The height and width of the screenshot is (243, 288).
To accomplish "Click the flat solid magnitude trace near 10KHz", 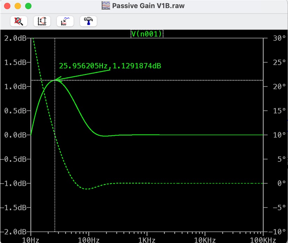I will [x=205, y=135].
